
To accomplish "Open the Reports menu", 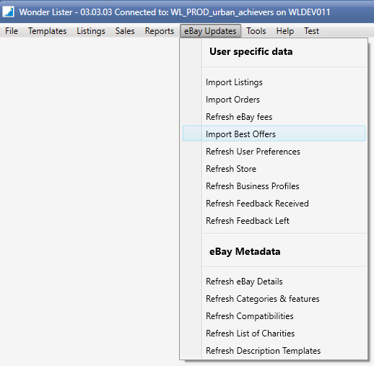I will [160, 31].
